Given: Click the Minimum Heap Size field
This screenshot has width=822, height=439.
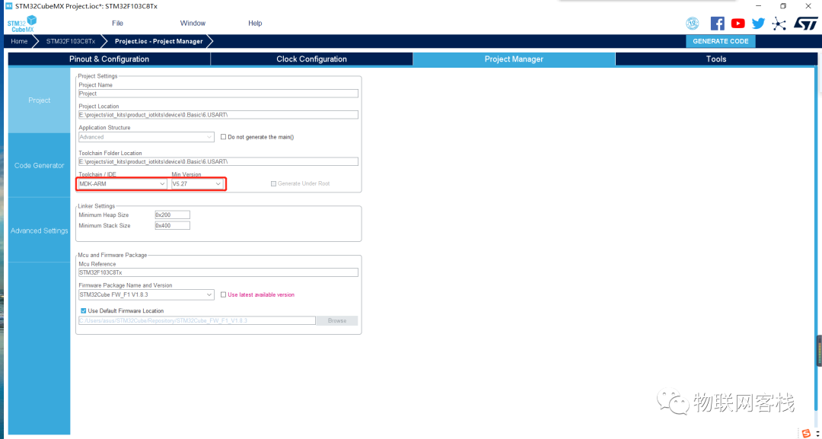Looking at the screenshot, I should pyautogui.click(x=173, y=215).
